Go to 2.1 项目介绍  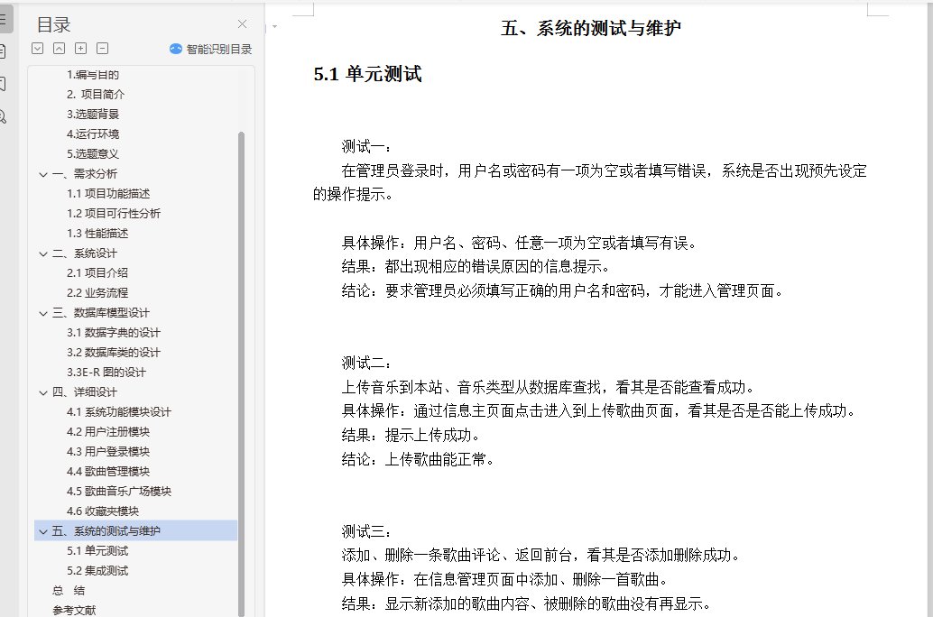pyautogui.click(x=97, y=272)
